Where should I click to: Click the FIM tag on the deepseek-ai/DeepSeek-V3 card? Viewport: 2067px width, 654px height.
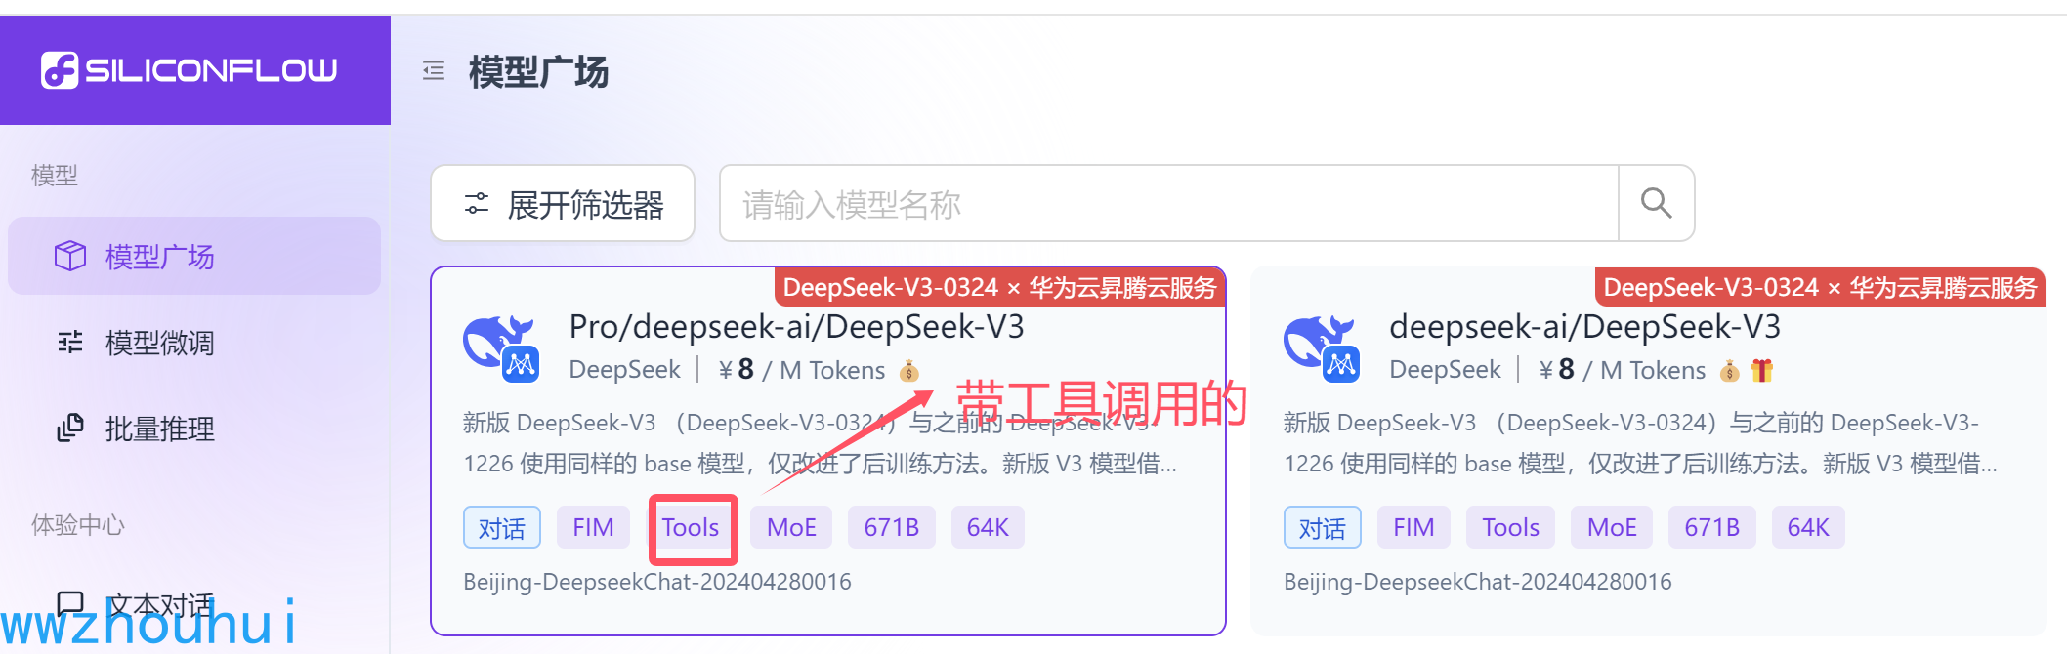tap(1413, 527)
